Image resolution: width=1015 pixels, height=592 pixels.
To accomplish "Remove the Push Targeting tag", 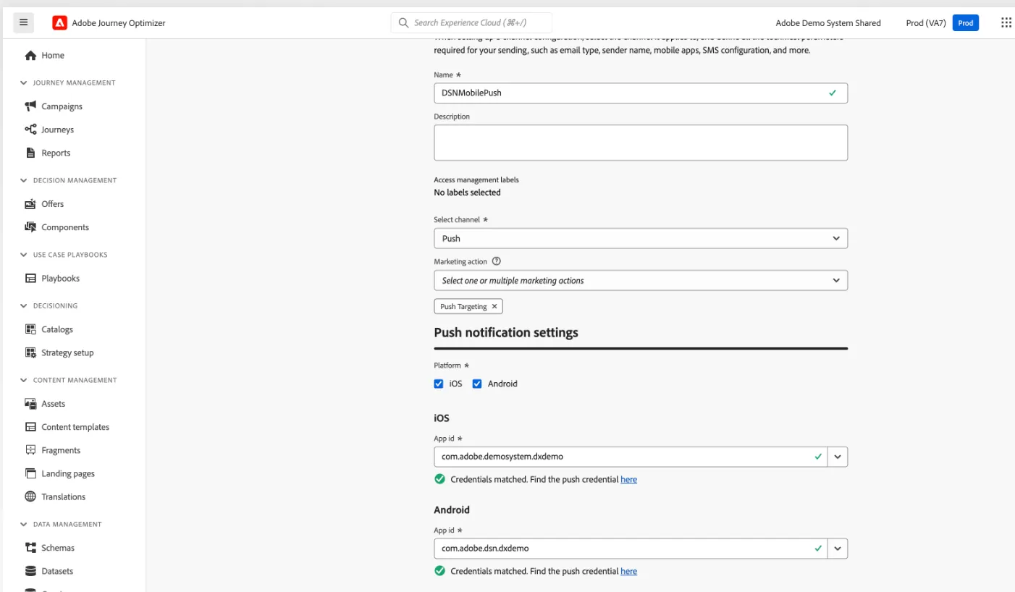I will tap(494, 306).
